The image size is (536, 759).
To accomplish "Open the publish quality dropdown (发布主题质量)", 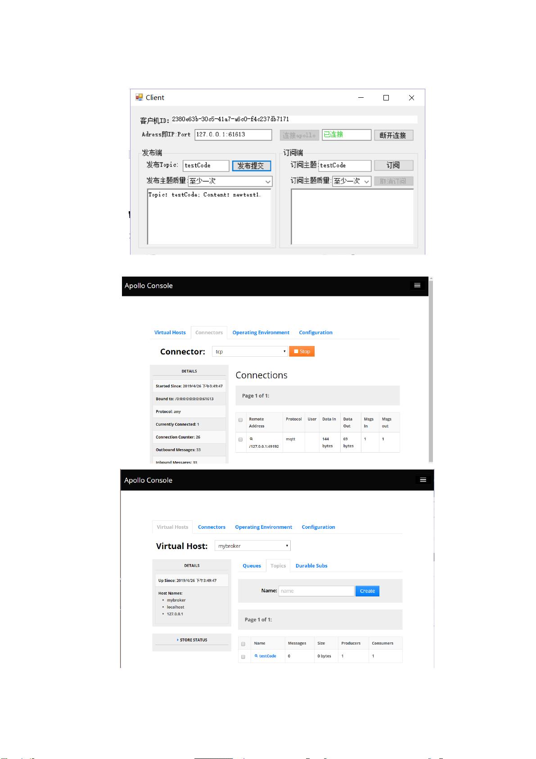I will pos(230,181).
